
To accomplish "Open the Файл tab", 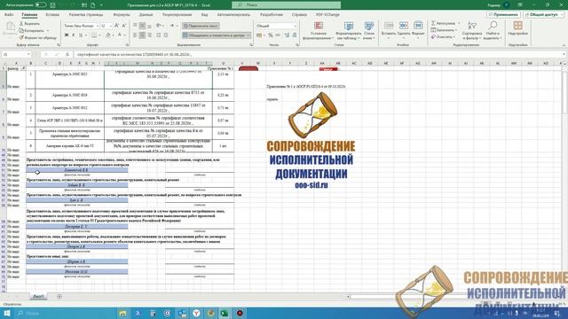I will click(x=9, y=15).
